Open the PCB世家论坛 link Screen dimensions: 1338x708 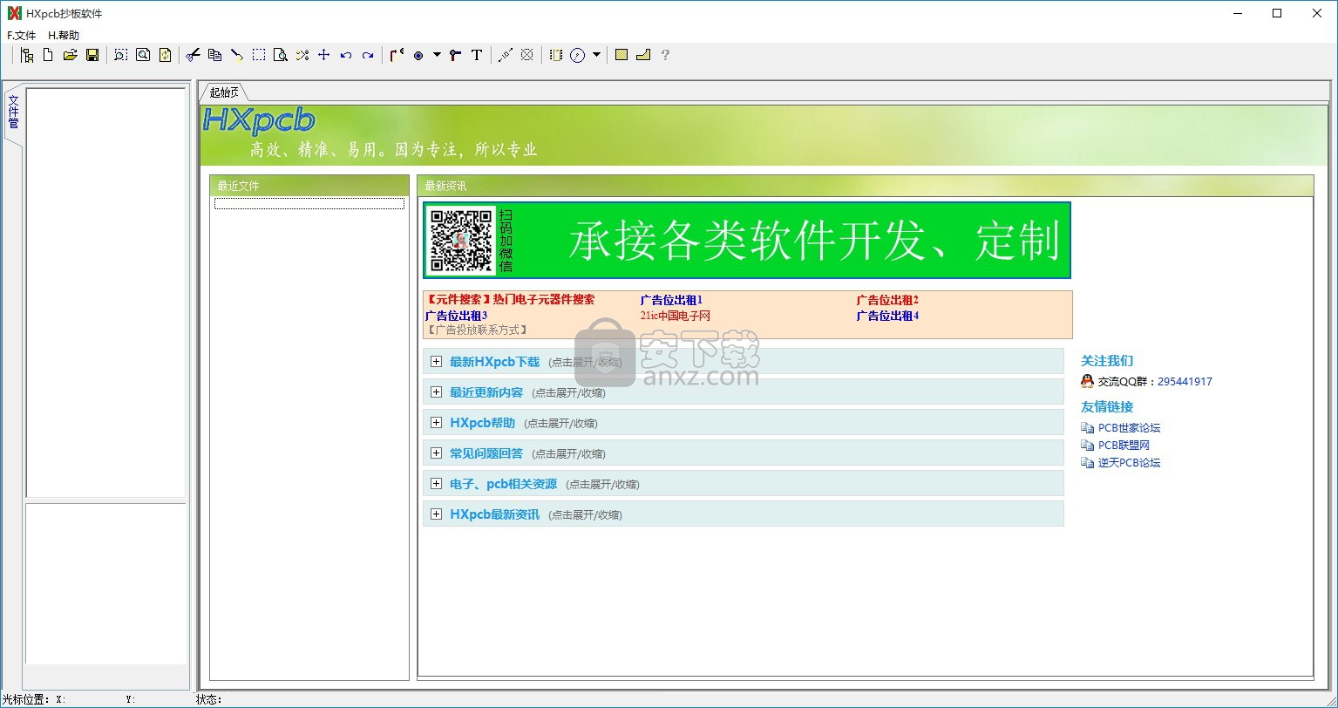1129,428
